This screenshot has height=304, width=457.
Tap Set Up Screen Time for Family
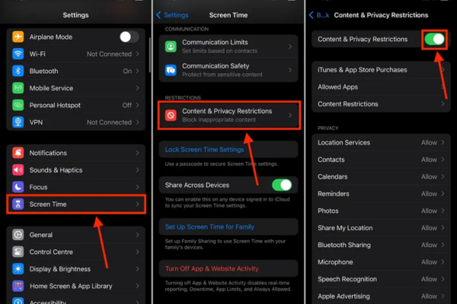[209, 227]
